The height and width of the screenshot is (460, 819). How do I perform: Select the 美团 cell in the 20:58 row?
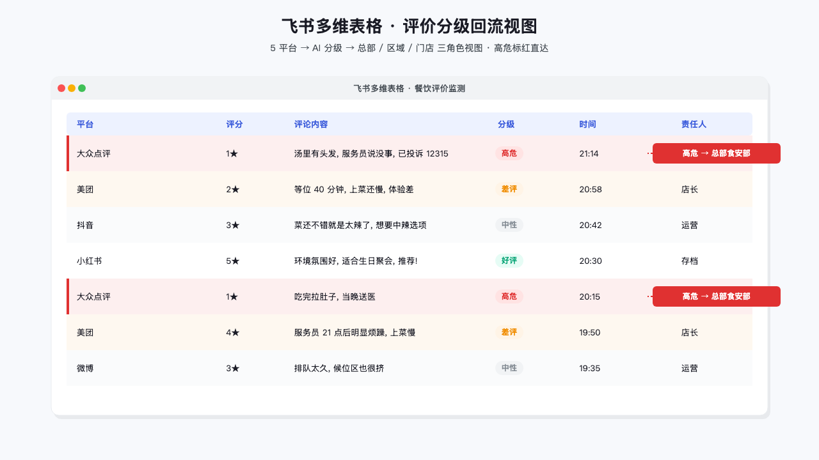pyautogui.click(x=85, y=189)
